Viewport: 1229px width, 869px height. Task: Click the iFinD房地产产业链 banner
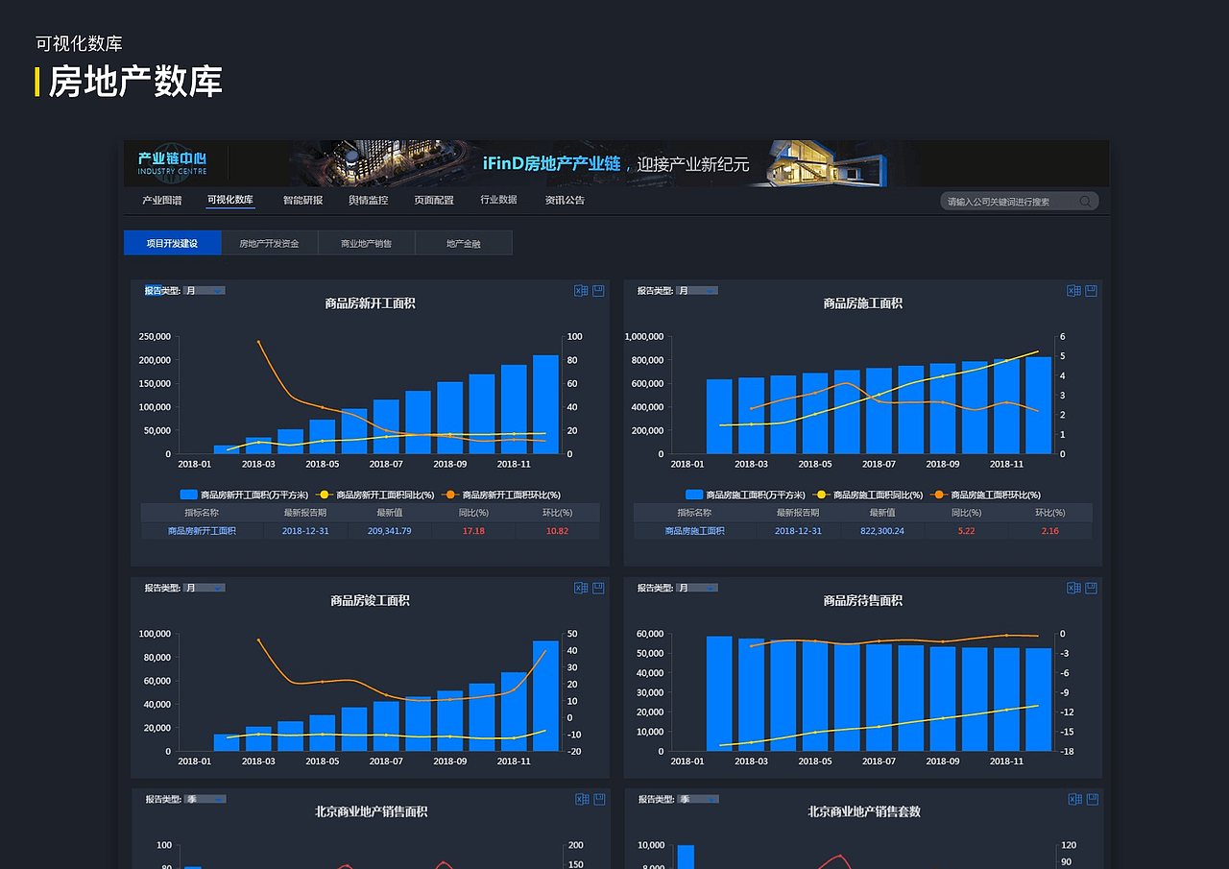tap(615, 164)
